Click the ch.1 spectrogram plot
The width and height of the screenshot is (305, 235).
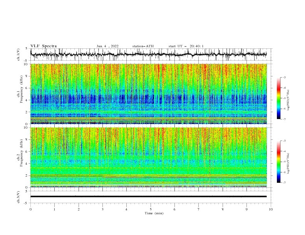[x=149, y=94]
